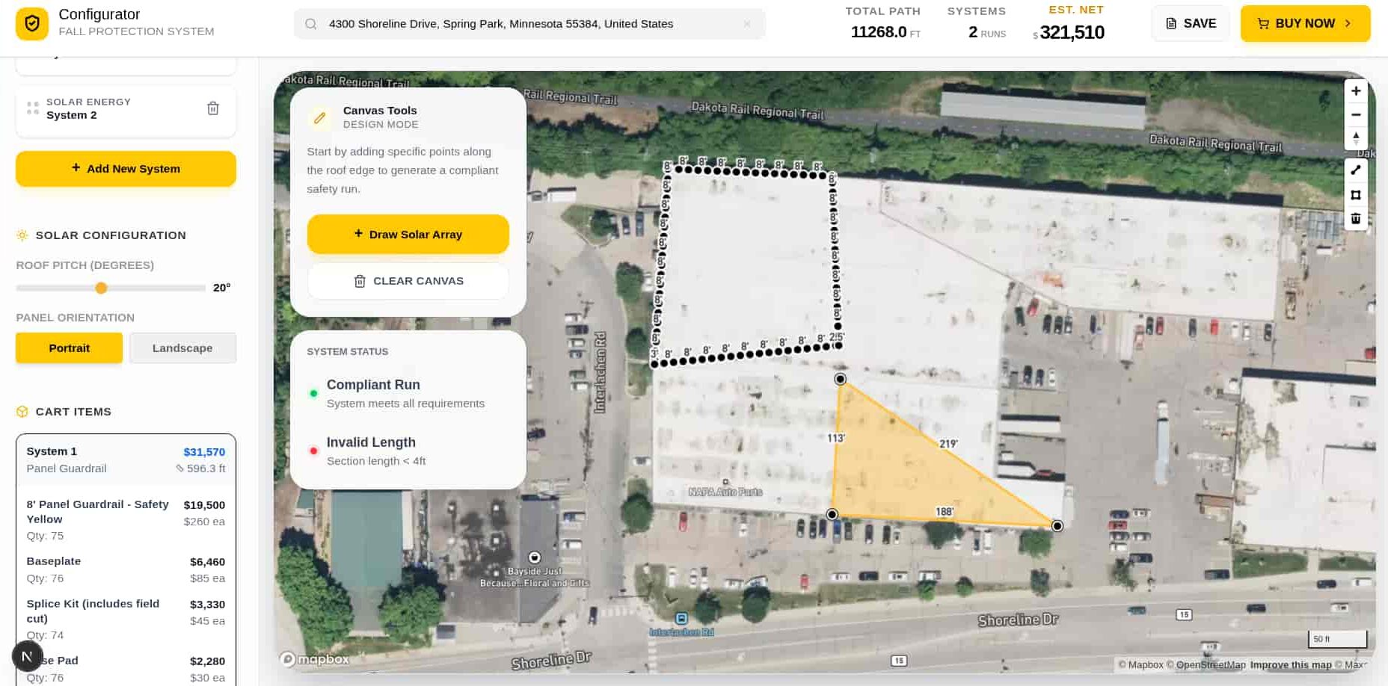1388x686 pixels.
Task: Click the System 2 drag handle
Action: 33,108
